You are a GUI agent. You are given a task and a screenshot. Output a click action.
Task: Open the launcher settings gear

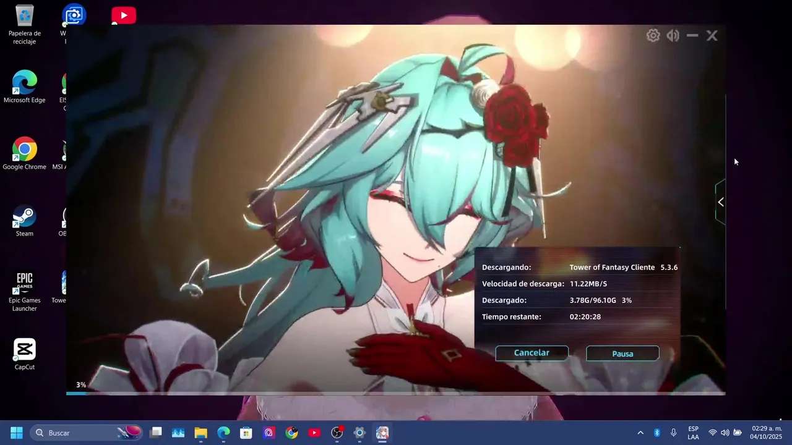click(x=653, y=36)
